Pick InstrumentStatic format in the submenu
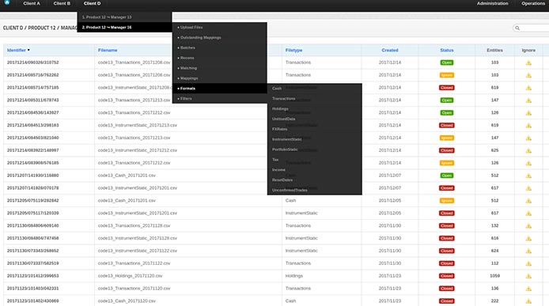This screenshot has height=306, width=549. (x=314, y=139)
